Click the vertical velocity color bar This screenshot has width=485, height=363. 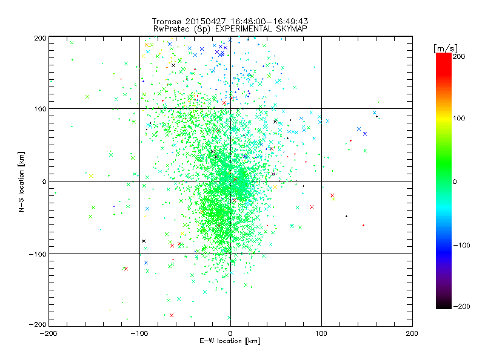pos(444,181)
